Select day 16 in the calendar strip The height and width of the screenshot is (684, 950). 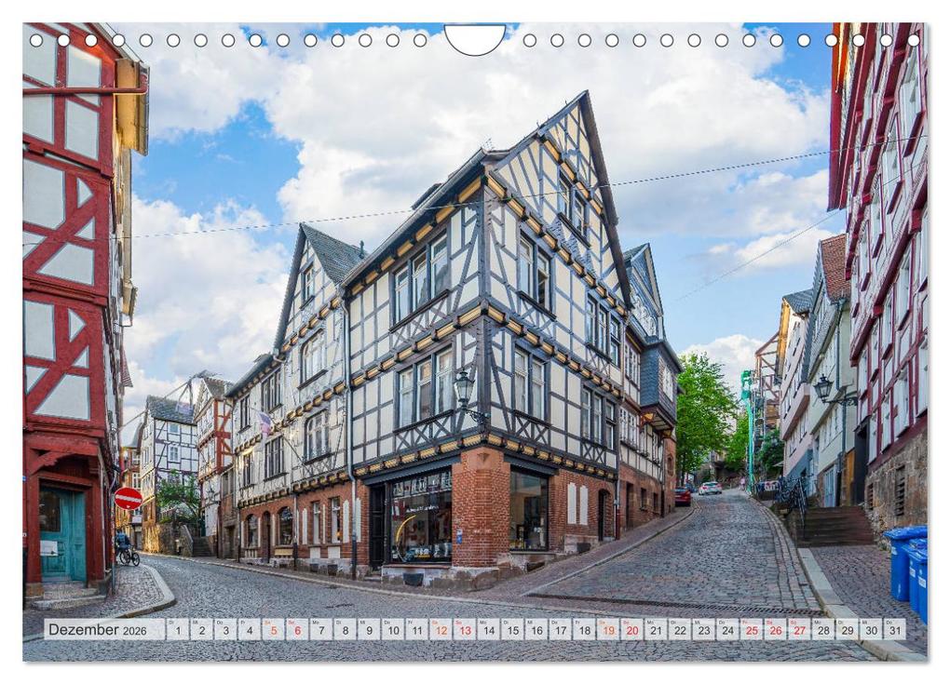[536, 629]
